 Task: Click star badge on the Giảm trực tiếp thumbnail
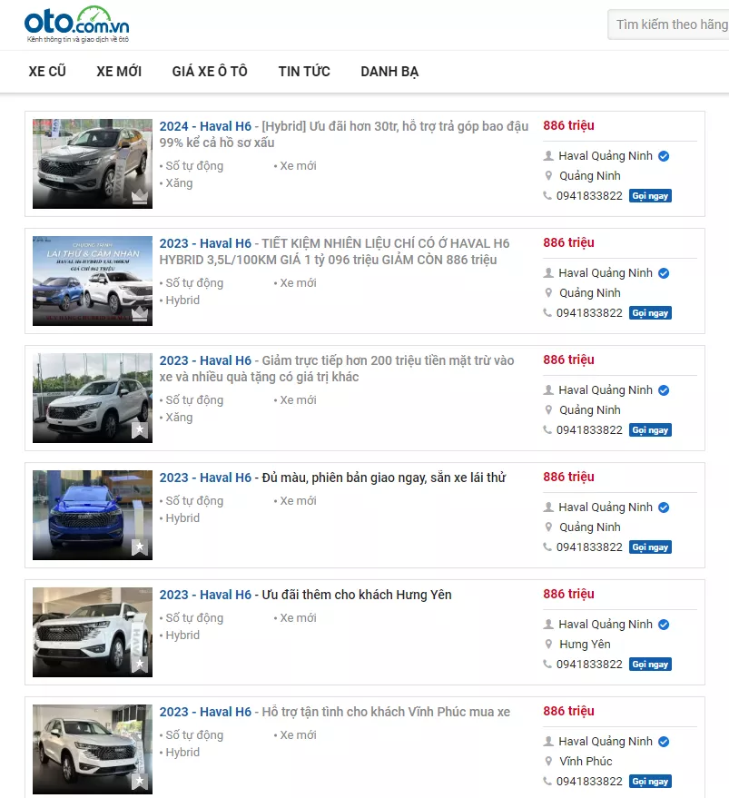[140, 430]
